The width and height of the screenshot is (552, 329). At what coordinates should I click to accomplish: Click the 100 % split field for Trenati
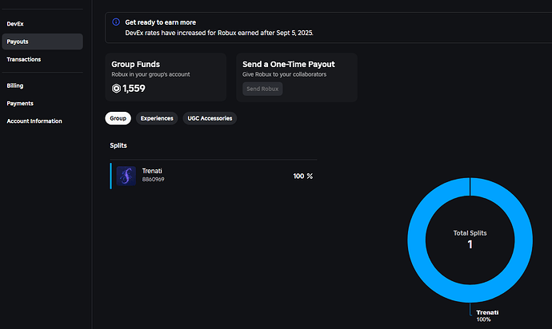pos(302,176)
